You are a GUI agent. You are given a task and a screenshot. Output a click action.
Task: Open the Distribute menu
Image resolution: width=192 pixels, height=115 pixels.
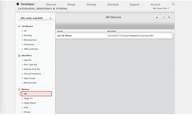coord(113,5)
